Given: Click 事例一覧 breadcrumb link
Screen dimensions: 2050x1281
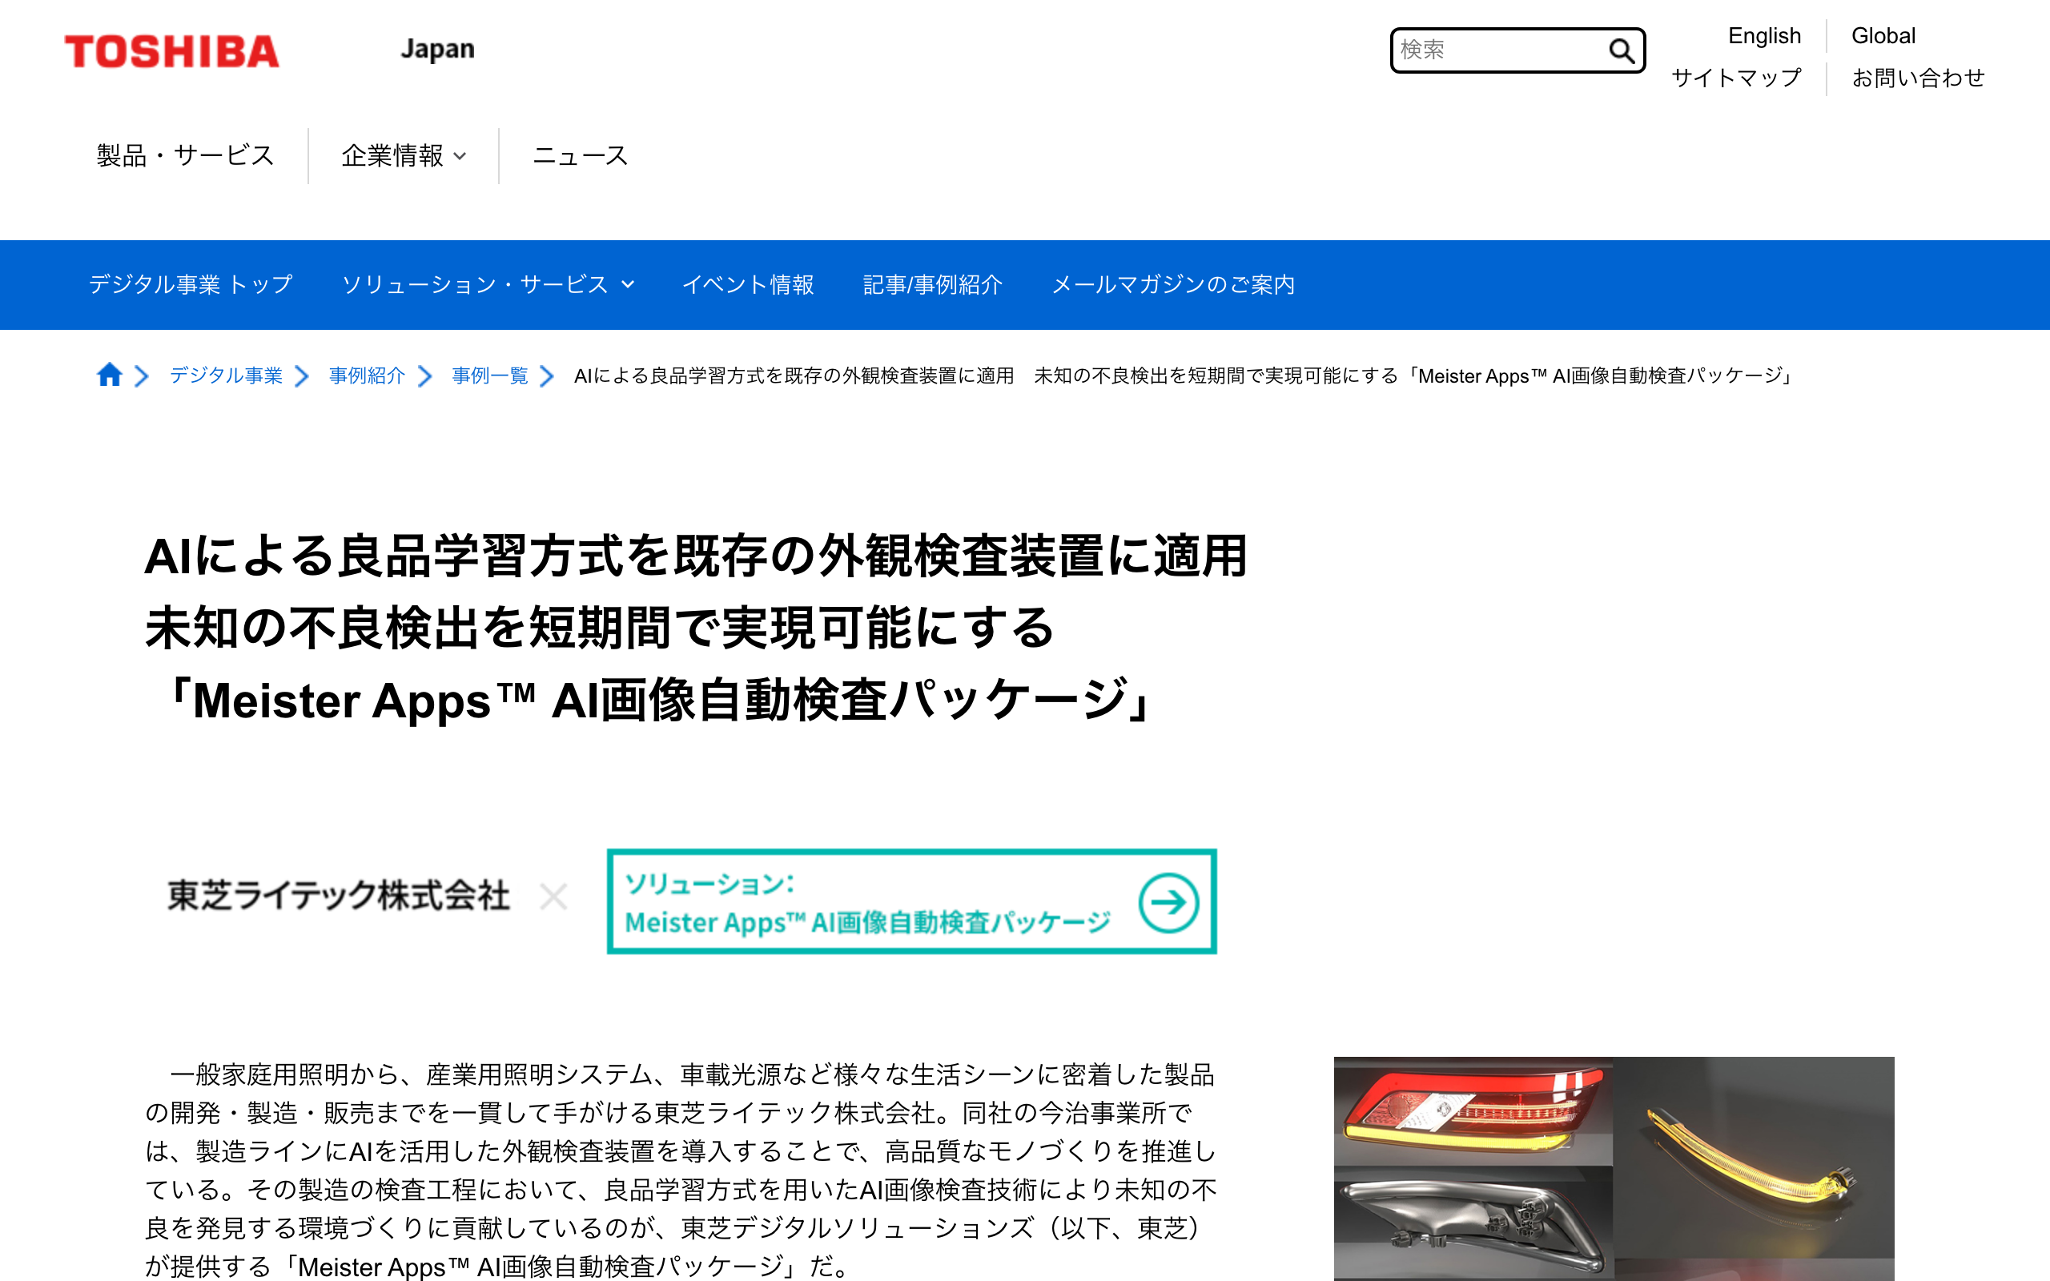Looking at the screenshot, I should [489, 375].
